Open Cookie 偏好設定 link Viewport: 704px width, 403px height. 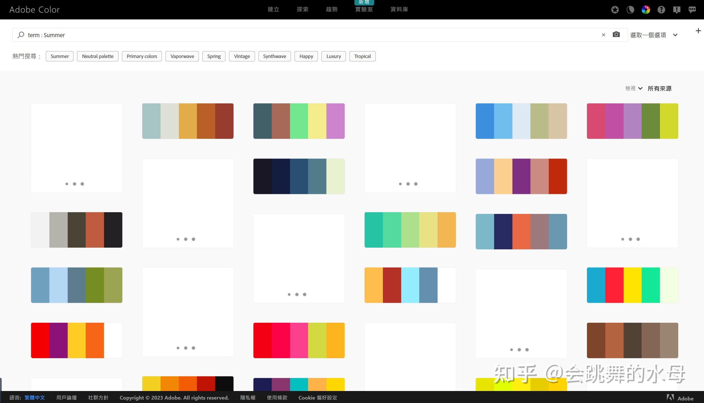[318, 398]
